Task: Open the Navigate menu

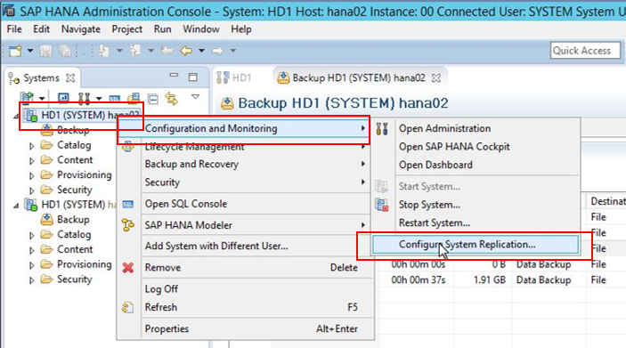Action: [x=81, y=29]
